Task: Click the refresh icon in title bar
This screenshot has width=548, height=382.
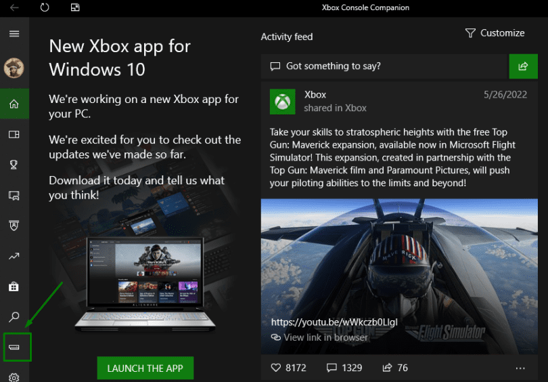Action: (x=45, y=7)
